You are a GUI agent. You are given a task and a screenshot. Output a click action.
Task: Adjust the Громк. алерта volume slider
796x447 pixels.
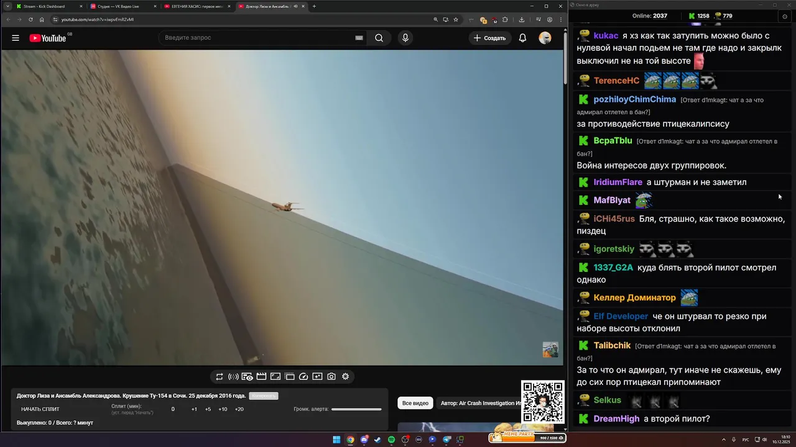356,409
